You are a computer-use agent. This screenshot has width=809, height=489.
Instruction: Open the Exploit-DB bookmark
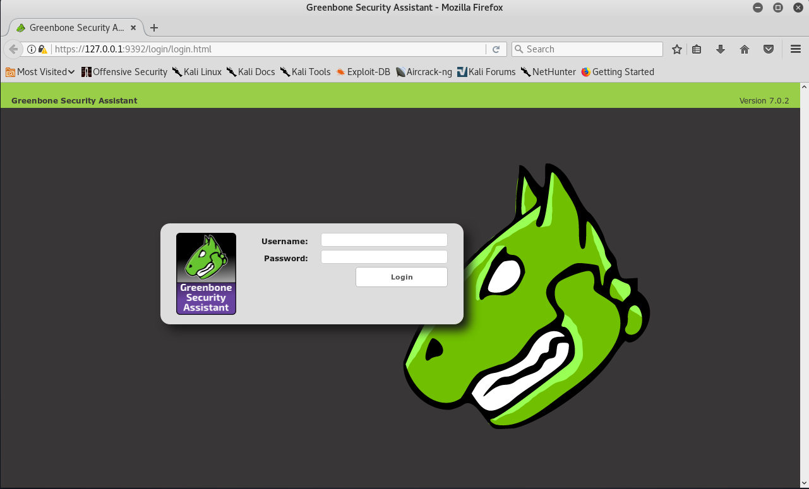pos(363,72)
